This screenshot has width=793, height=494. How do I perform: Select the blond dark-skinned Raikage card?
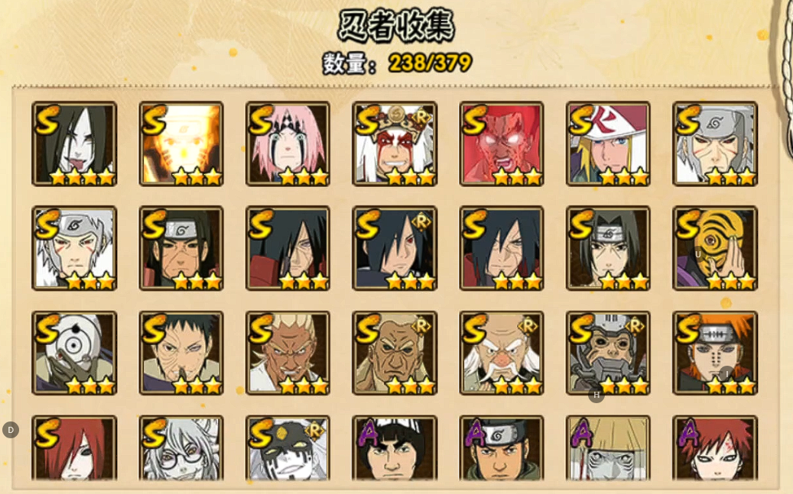(288, 353)
